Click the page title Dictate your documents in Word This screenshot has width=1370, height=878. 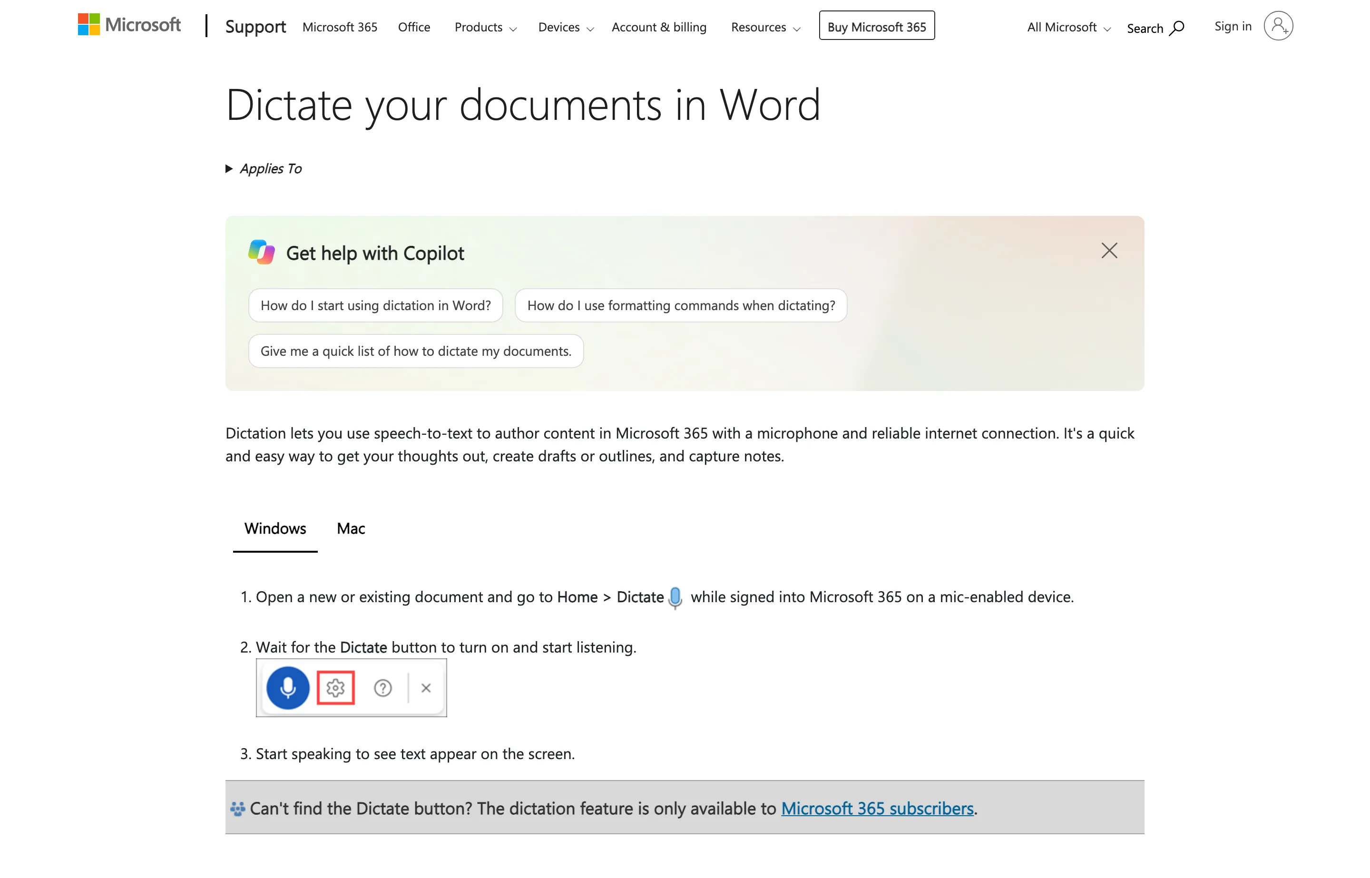tap(523, 106)
